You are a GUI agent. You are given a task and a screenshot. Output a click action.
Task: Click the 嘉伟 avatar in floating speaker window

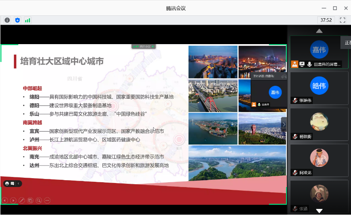275,92
